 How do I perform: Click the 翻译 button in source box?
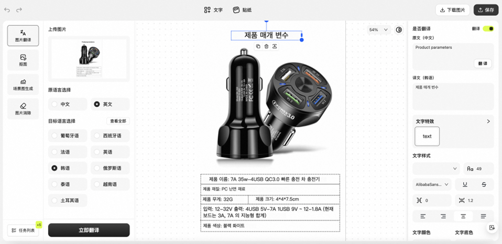483,63
